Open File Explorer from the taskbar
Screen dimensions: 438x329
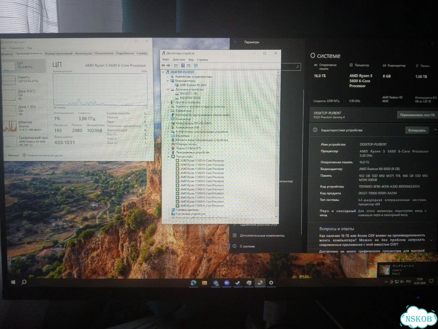[x=205, y=283]
